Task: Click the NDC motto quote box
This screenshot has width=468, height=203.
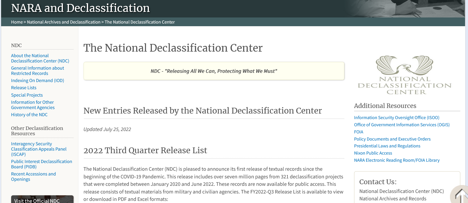Action: pos(214,71)
